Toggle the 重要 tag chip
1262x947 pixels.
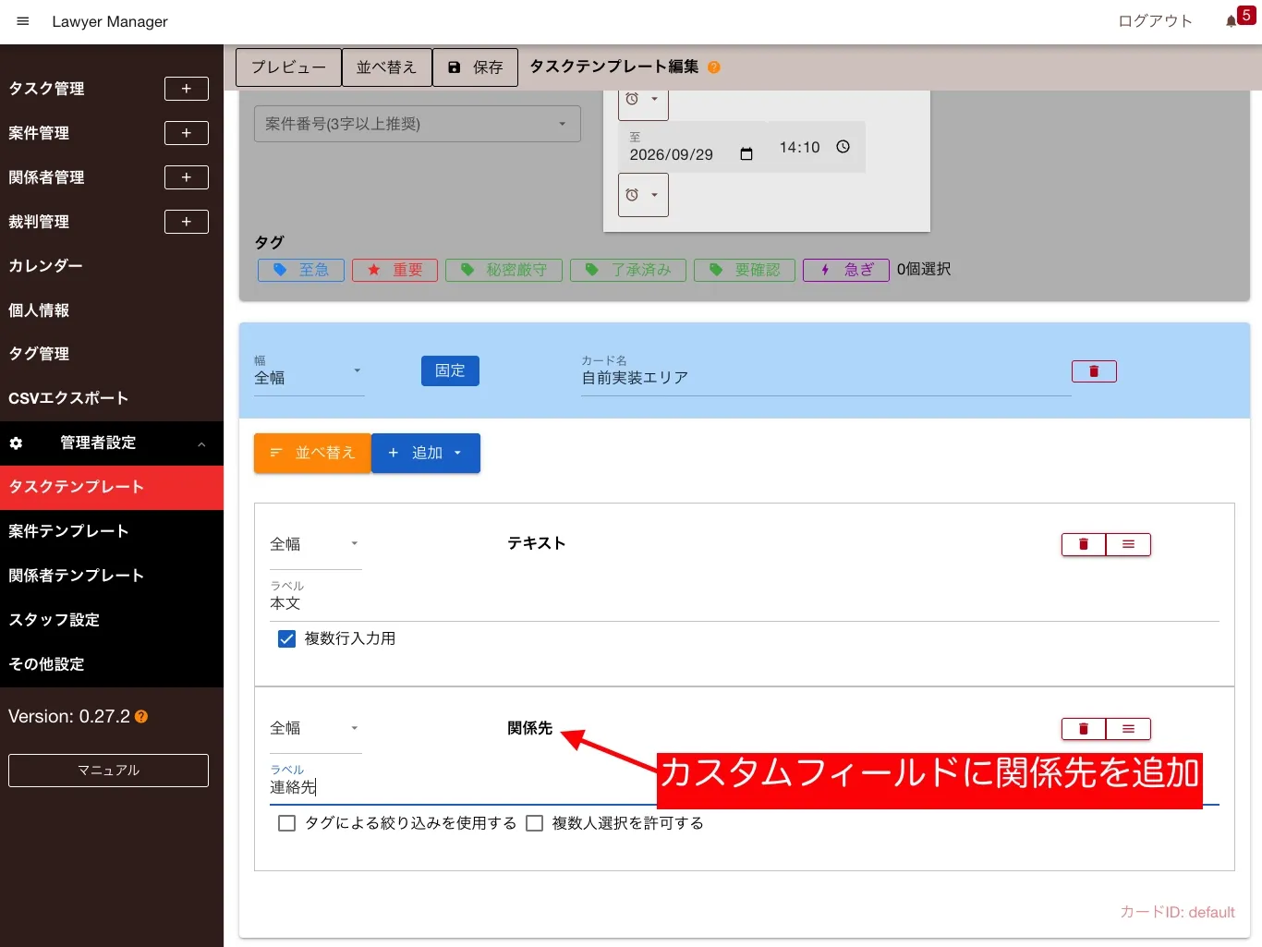pos(394,270)
